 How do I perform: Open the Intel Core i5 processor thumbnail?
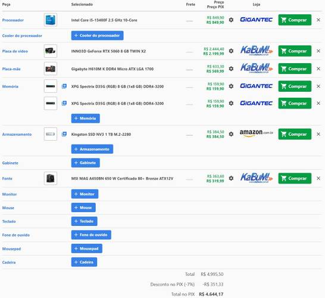tap(51, 20)
